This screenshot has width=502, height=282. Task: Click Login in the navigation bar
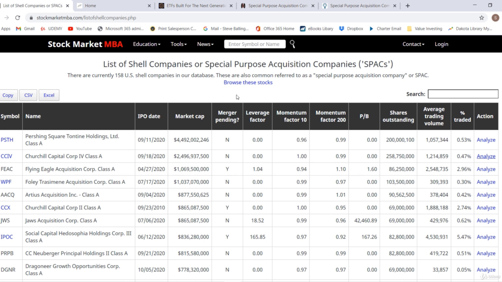click(441, 44)
